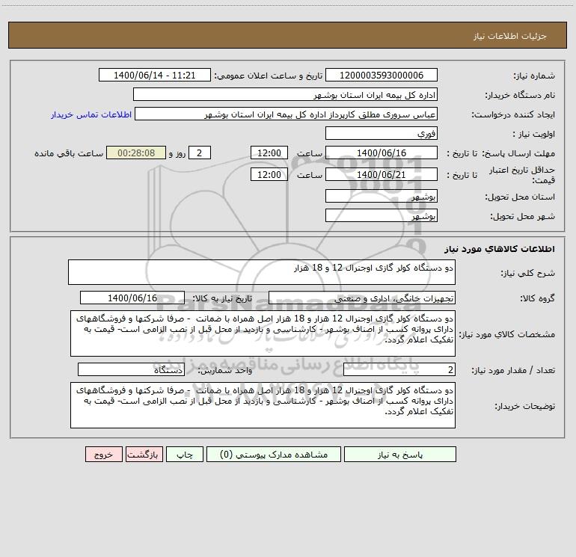This screenshot has width=576, height=557.
Task: Click the نام دستگاه خریدار field
Action: pyautogui.click(x=285, y=94)
